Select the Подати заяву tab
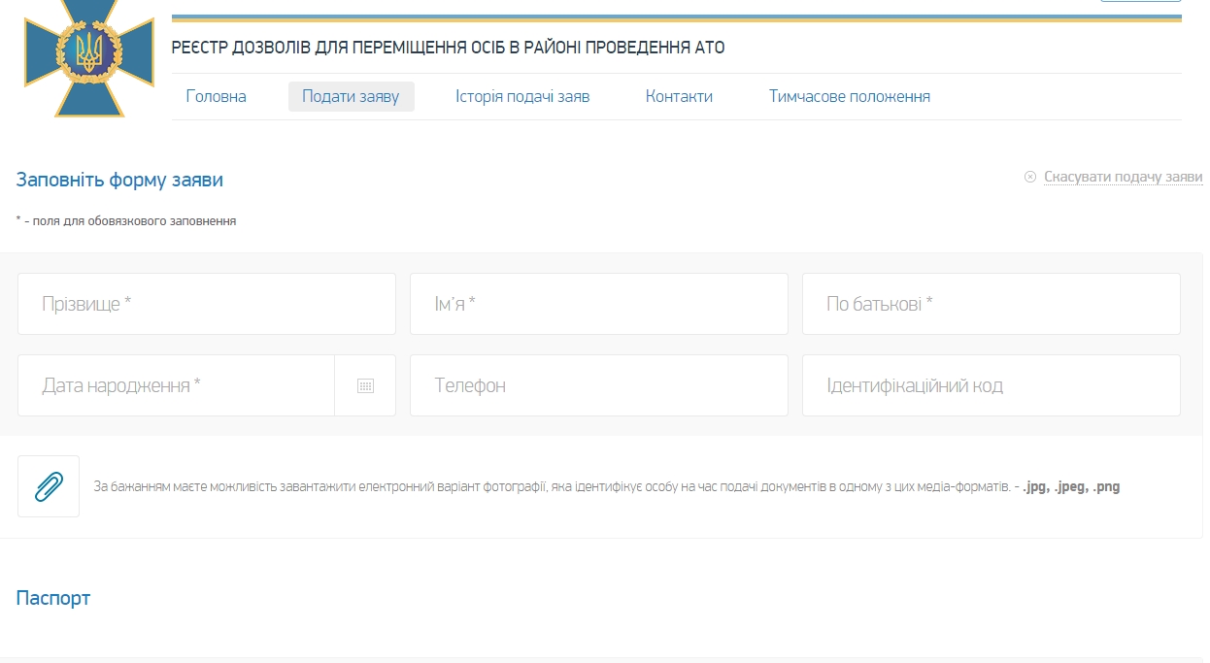 click(351, 96)
